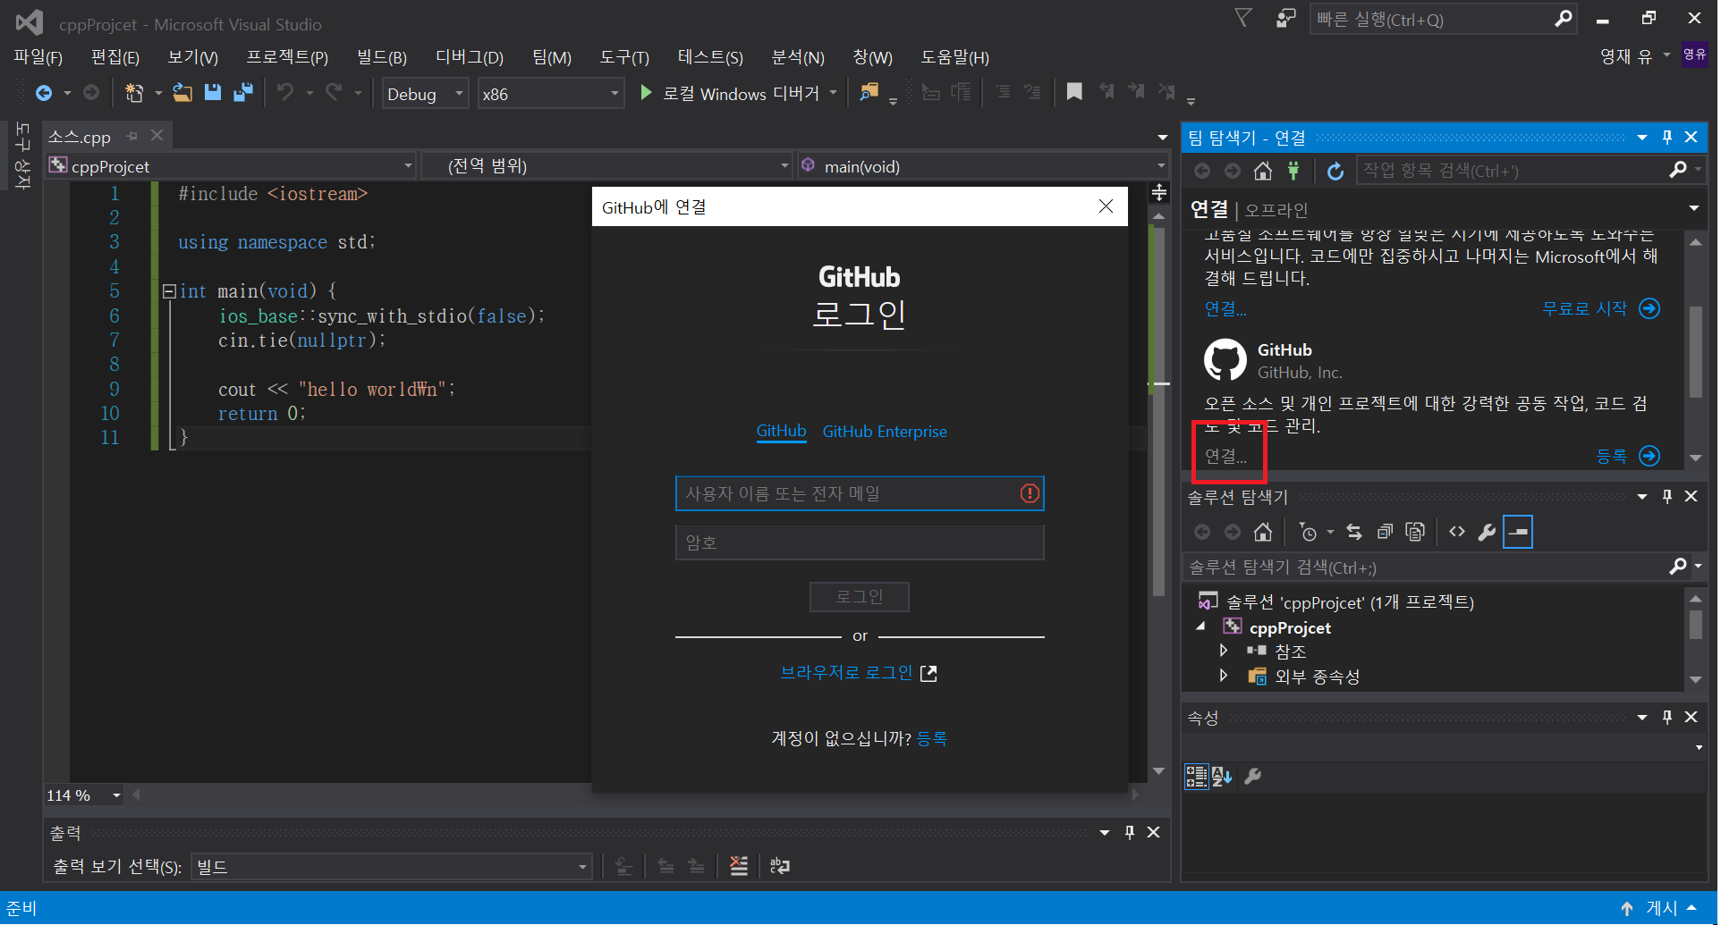Click the split editor window handle
Screen dimensions: 1721x925
1159,192
